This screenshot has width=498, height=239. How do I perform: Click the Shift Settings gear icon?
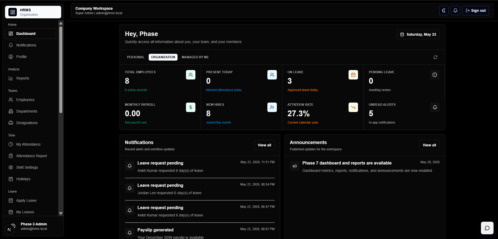(11, 167)
